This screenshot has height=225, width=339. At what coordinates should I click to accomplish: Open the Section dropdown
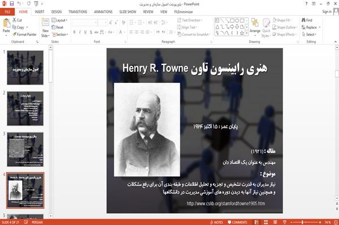[x=60, y=34]
